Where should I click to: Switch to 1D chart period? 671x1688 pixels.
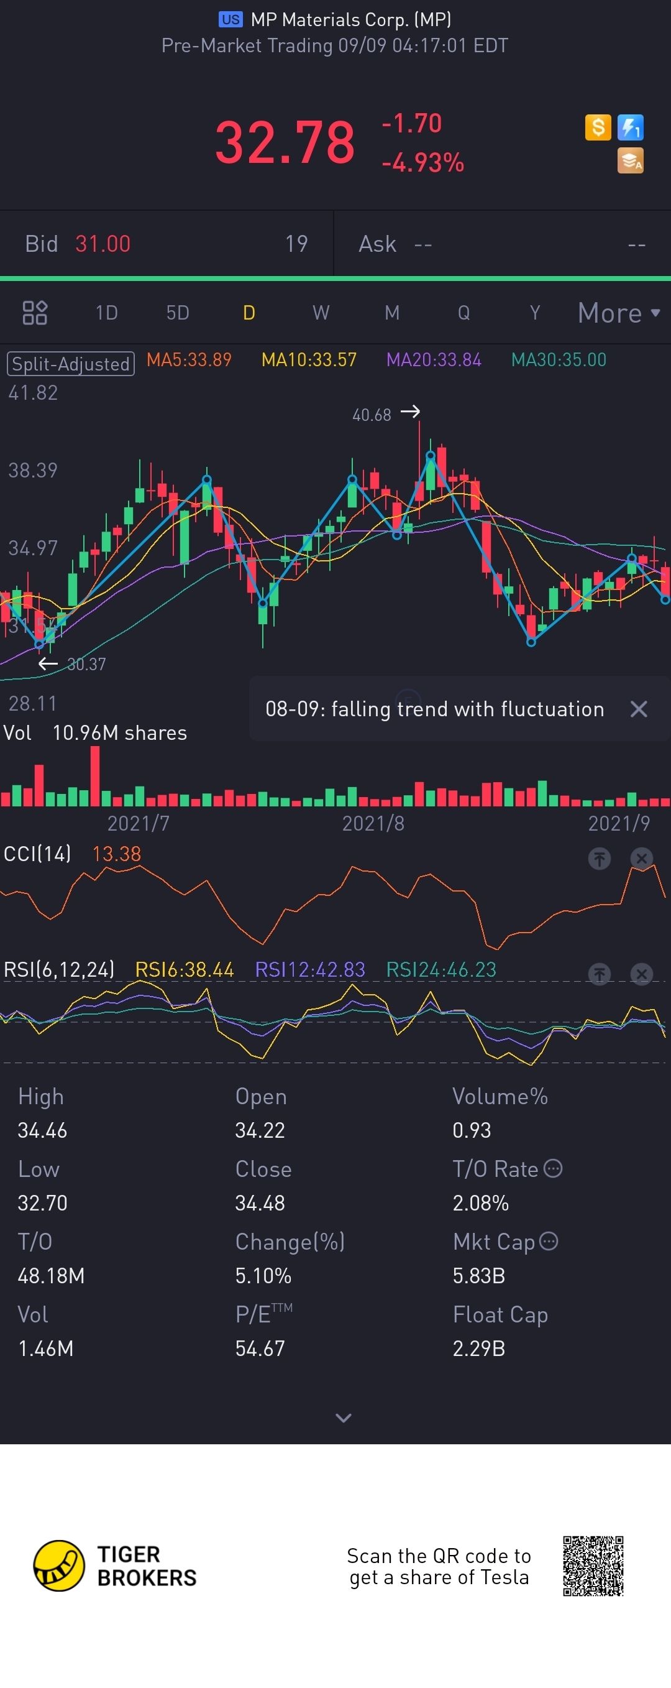tap(107, 313)
